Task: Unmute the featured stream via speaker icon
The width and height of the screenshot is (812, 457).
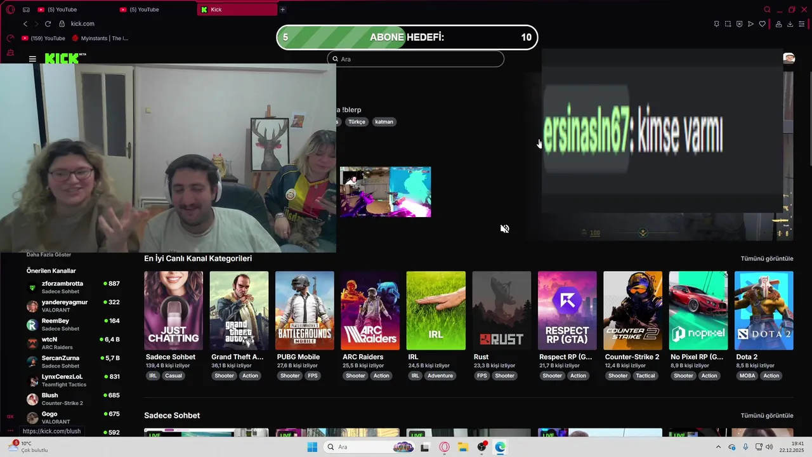Action: [x=505, y=229]
